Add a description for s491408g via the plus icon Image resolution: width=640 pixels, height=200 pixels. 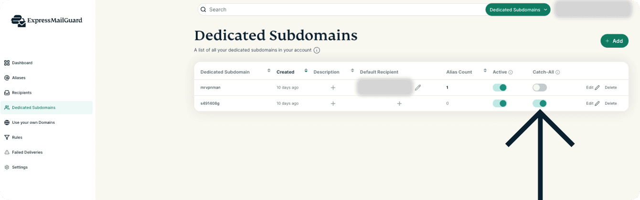pos(333,103)
